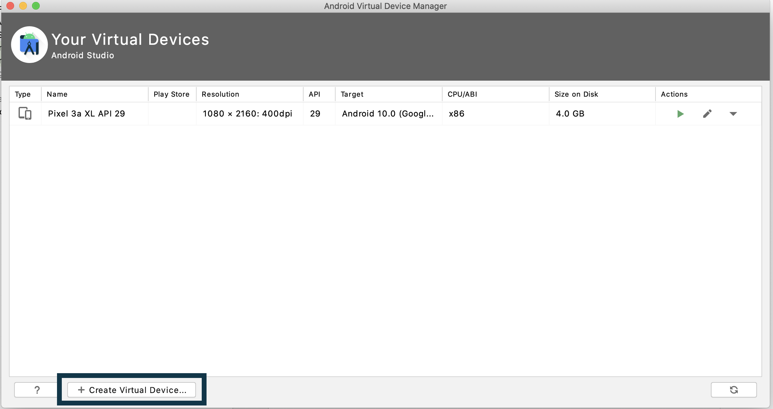Sort by Resolution column header
This screenshot has width=773, height=409.
[x=220, y=94]
